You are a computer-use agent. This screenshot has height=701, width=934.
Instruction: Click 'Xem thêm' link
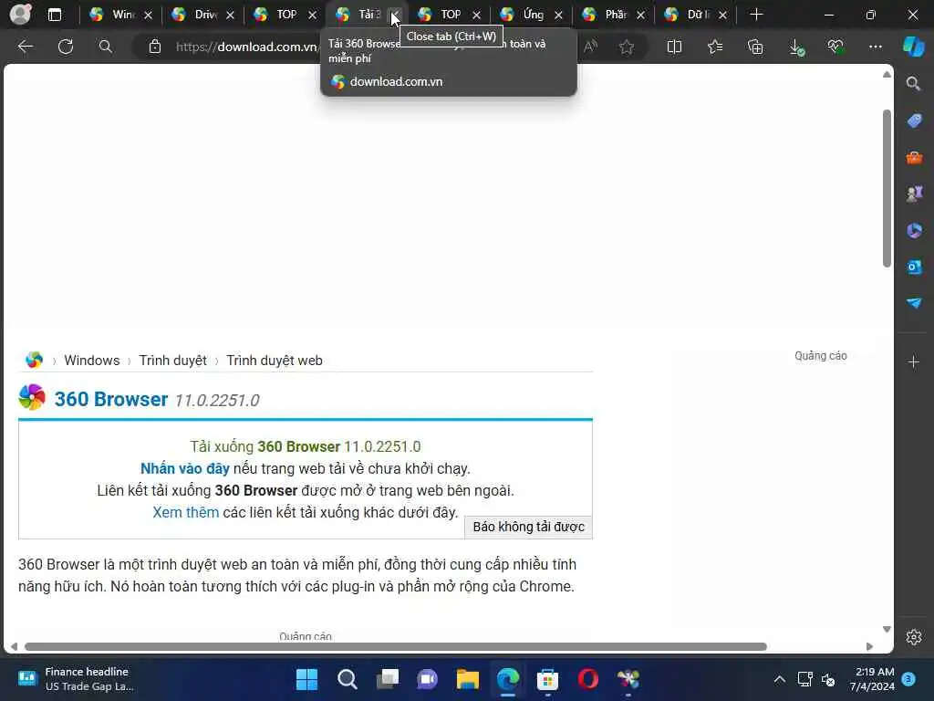[186, 513]
